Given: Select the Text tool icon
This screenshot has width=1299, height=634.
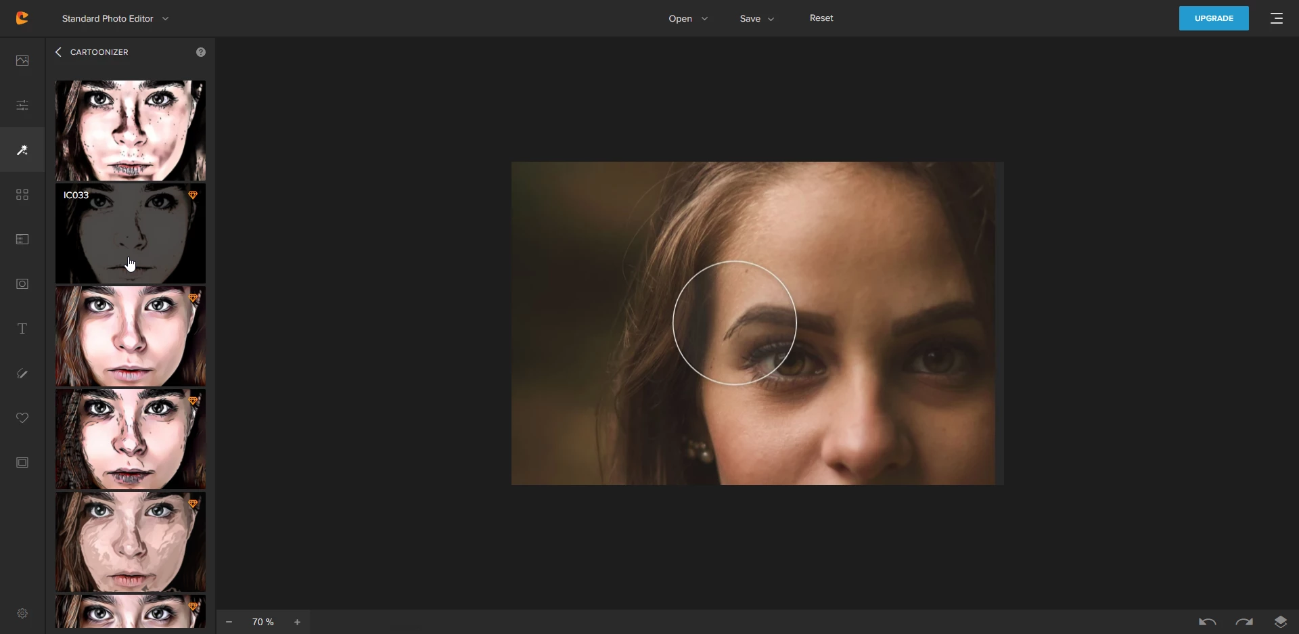Looking at the screenshot, I should click(x=22, y=329).
